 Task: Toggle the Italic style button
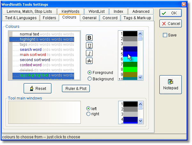[89, 53]
